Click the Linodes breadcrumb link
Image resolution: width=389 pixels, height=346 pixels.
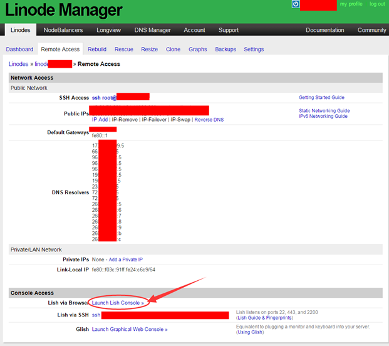tap(18, 64)
